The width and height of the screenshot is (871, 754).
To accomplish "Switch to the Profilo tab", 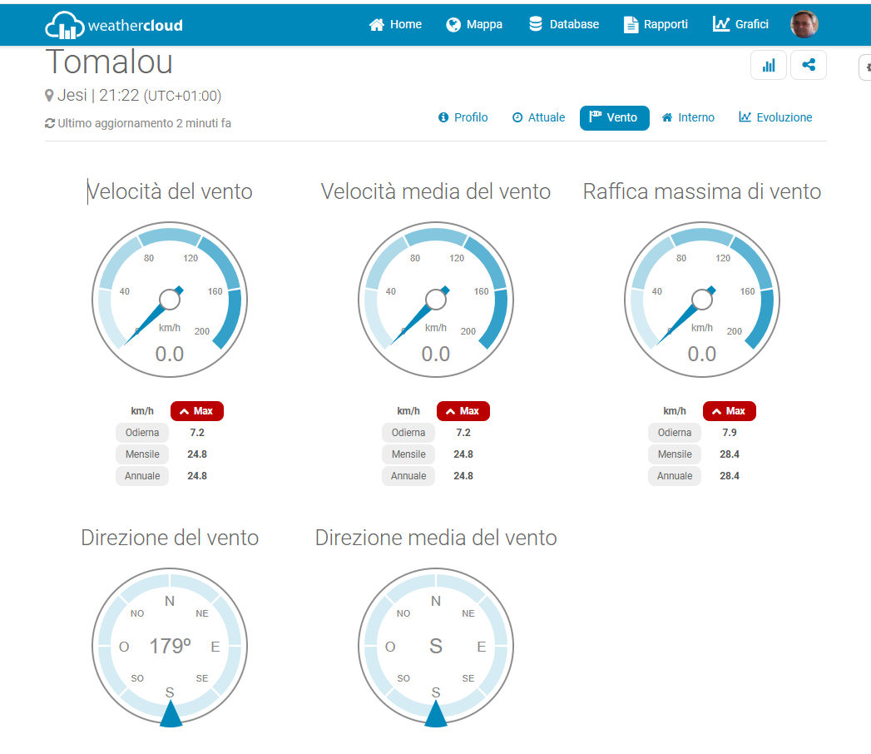I will point(463,117).
